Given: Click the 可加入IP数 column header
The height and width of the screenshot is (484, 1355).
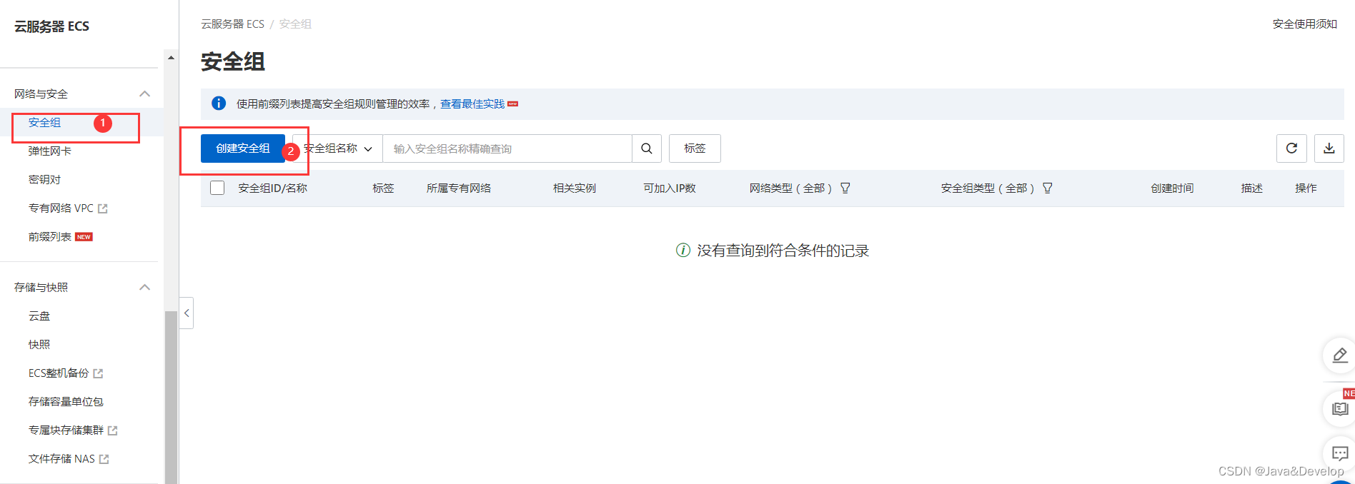Looking at the screenshot, I should 670,188.
